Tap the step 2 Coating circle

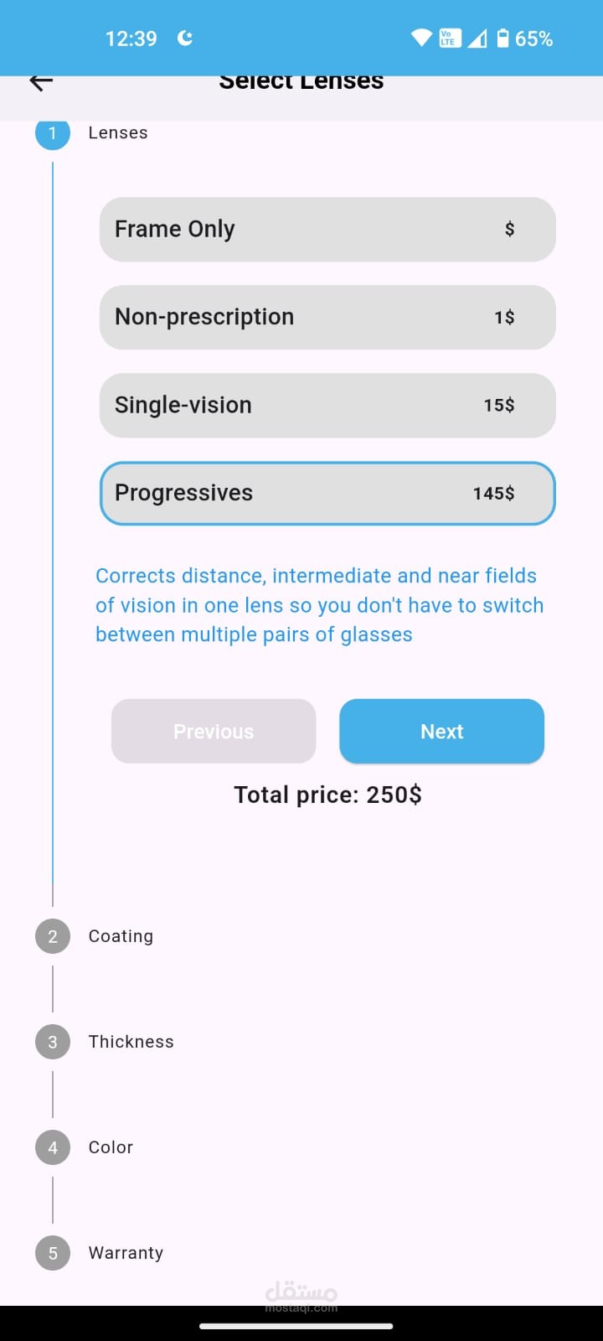[53, 936]
